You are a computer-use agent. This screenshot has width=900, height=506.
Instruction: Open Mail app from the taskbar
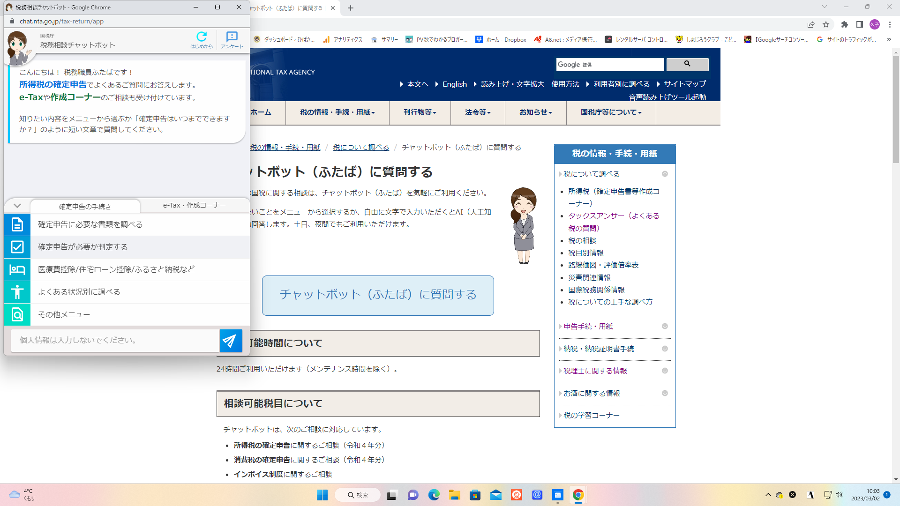pos(496,495)
